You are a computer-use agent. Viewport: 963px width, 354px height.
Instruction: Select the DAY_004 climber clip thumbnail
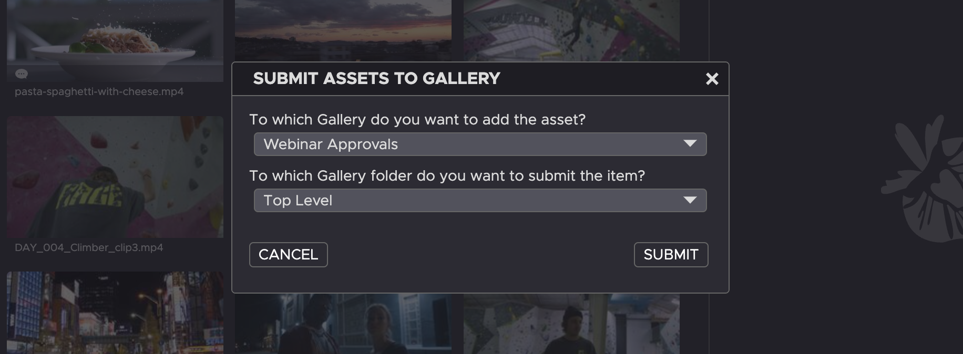115,176
